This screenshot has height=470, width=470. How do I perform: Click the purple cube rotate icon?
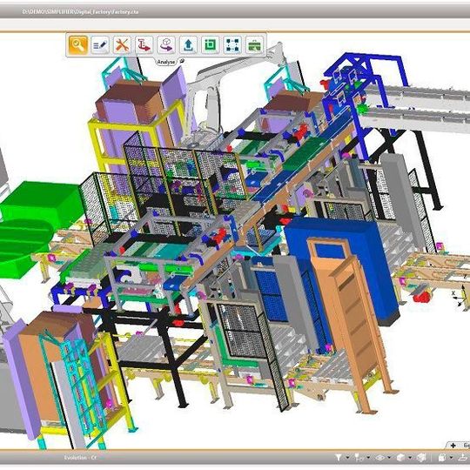pos(166,45)
